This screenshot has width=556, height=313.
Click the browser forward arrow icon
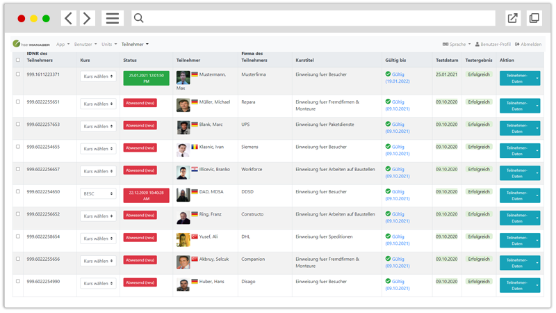87,18
